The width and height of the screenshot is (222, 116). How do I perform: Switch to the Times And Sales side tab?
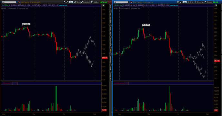tap(111, 18)
